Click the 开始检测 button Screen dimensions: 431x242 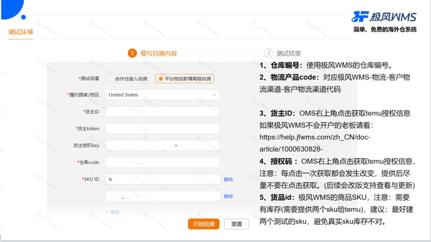(x=204, y=224)
